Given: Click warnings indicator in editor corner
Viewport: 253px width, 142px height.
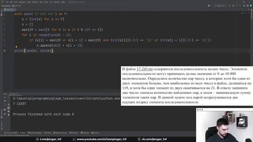Looking at the screenshot, I should coord(243,13).
